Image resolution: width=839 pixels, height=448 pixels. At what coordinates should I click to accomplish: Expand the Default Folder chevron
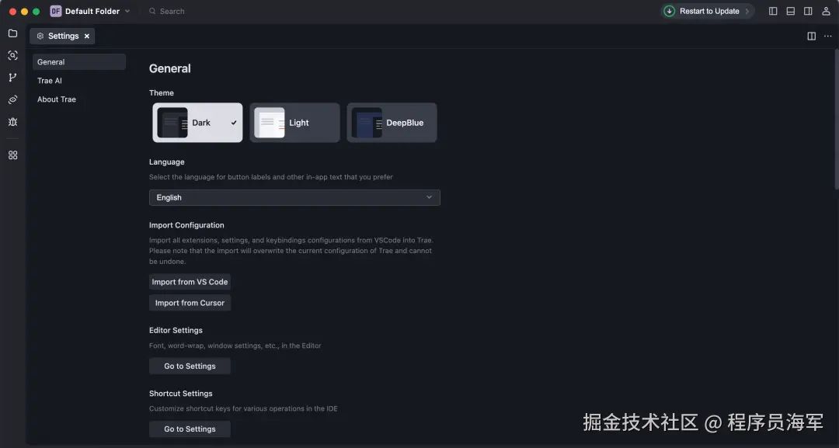pos(127,11)
